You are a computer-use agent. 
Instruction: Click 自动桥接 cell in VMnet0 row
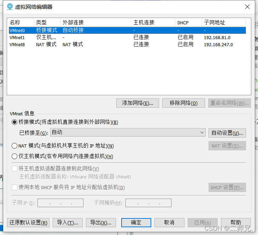(73, 30)
